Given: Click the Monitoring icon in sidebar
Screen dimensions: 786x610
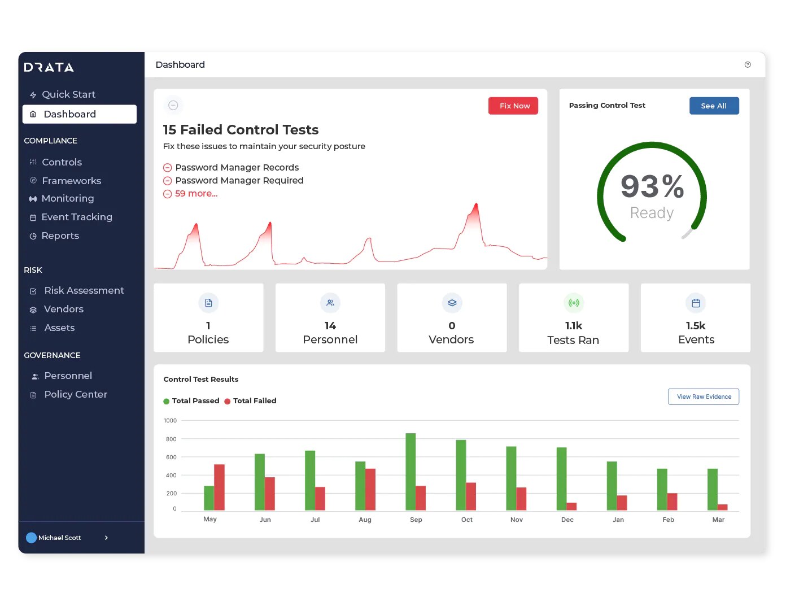Looking at the screenshot, I should click(x=33, y=199).
